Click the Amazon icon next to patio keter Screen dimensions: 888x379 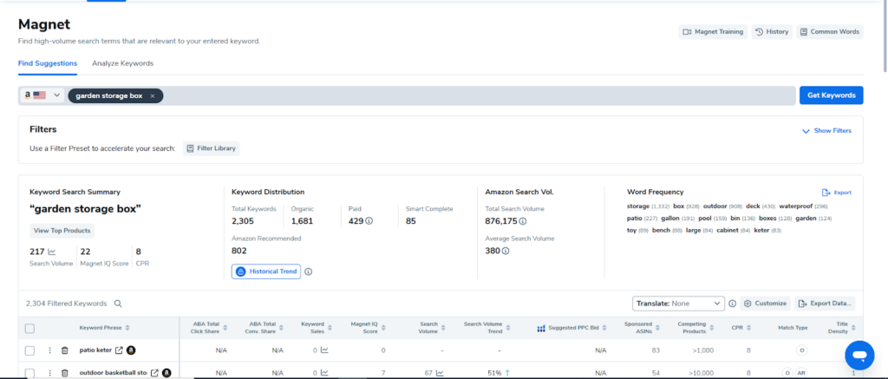coord(131,350)
